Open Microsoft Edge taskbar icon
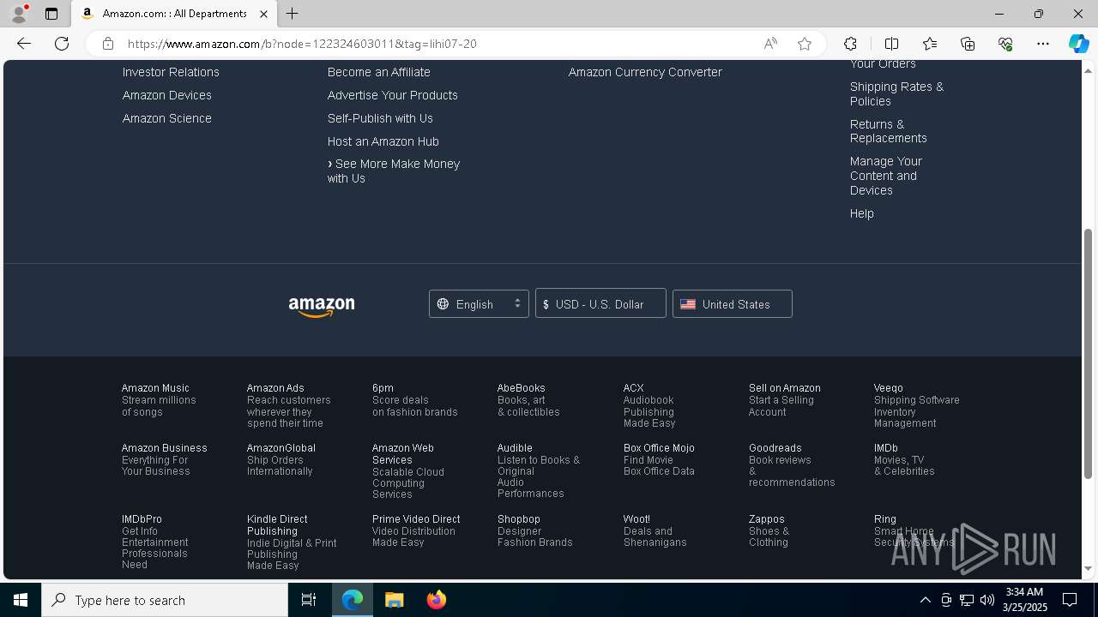This screenshot has width=1098, height=617. click(x=353, y=600)
